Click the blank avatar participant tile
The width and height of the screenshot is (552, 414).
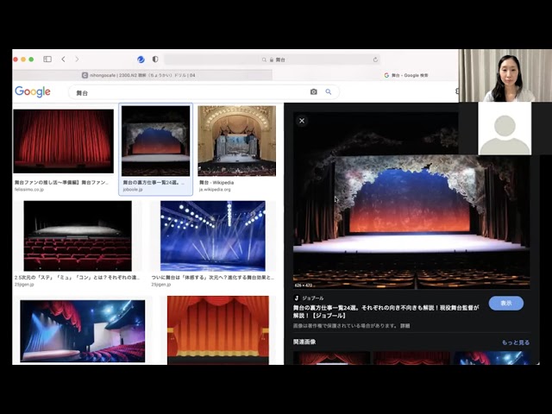pos(505,129)
